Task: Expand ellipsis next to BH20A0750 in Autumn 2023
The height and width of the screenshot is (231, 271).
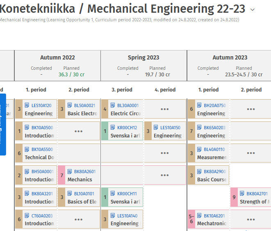Action: (x=251, y=109)
